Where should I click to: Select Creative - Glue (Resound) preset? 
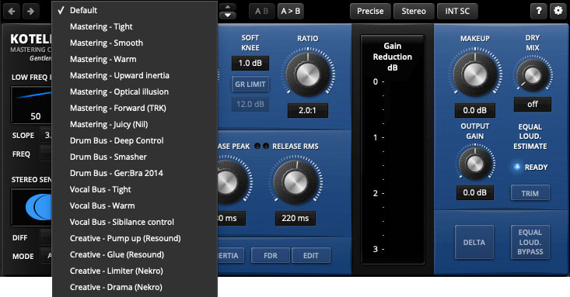[135, 254]
